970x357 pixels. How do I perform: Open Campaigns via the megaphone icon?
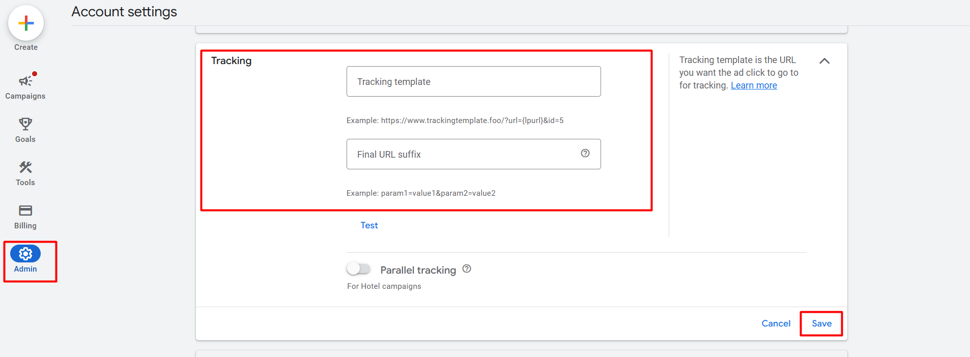25,81
